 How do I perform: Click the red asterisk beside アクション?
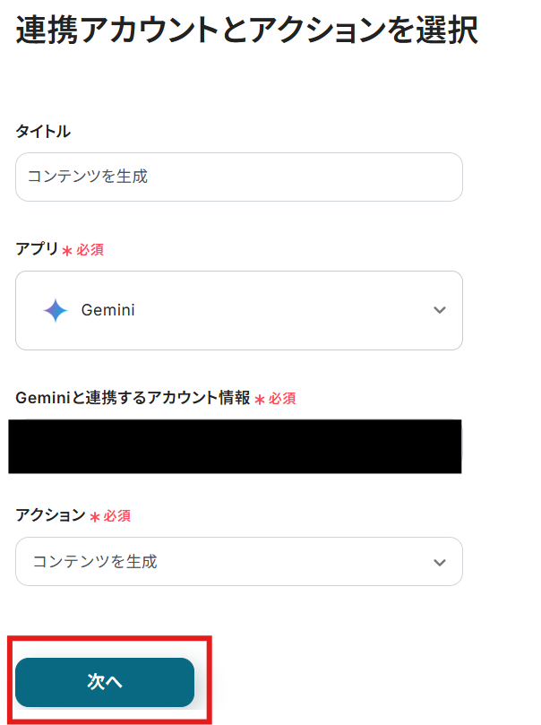[x=95, y=517]
